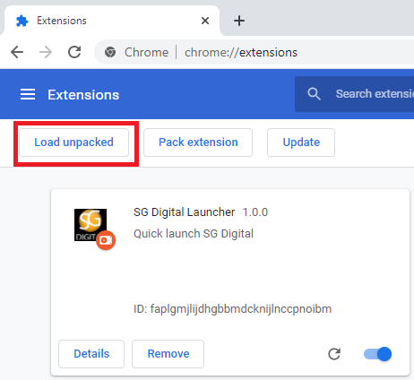The width and height of the screenshot is (414, 380).
Task: Open a new tab with the plus button
Action: pos(239,21)
